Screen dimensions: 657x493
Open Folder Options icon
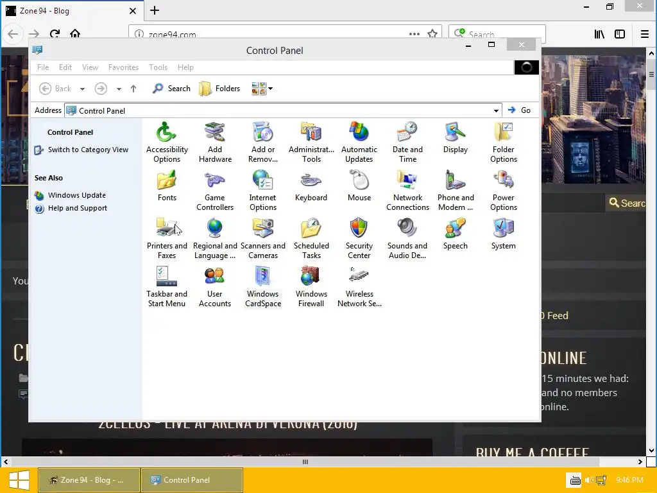[504, 142]
